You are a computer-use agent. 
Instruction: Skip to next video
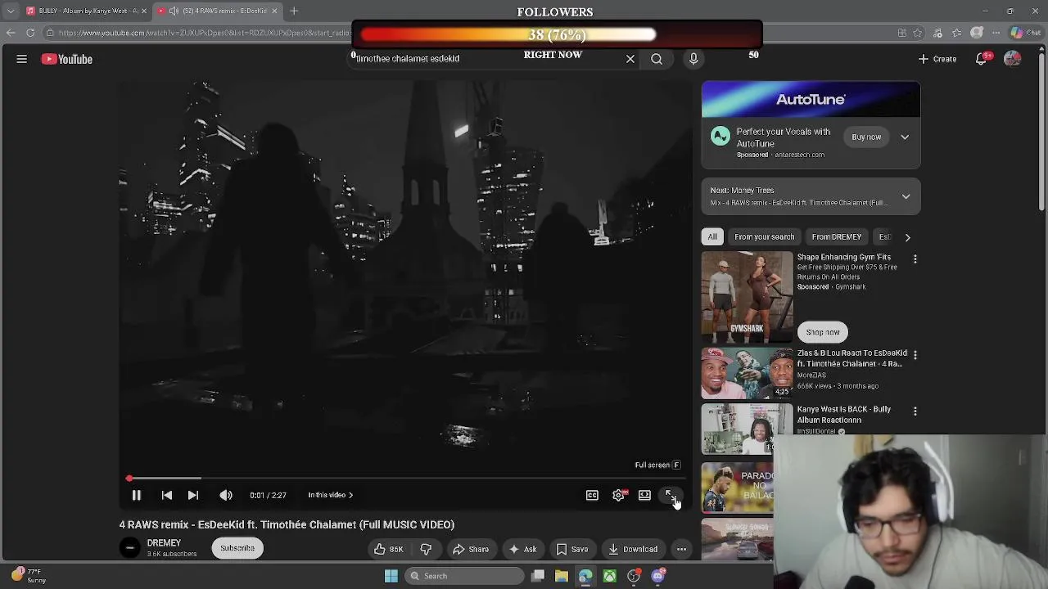[193, 495]
